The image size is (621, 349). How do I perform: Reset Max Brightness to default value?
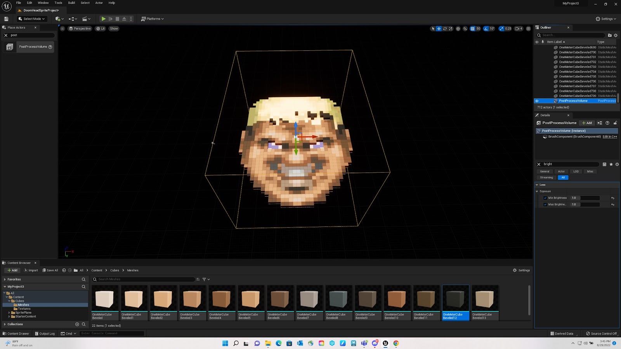pos(613,205)
